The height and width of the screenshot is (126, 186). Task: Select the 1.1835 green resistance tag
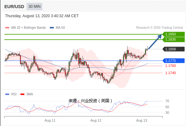[x=173, y=40]
